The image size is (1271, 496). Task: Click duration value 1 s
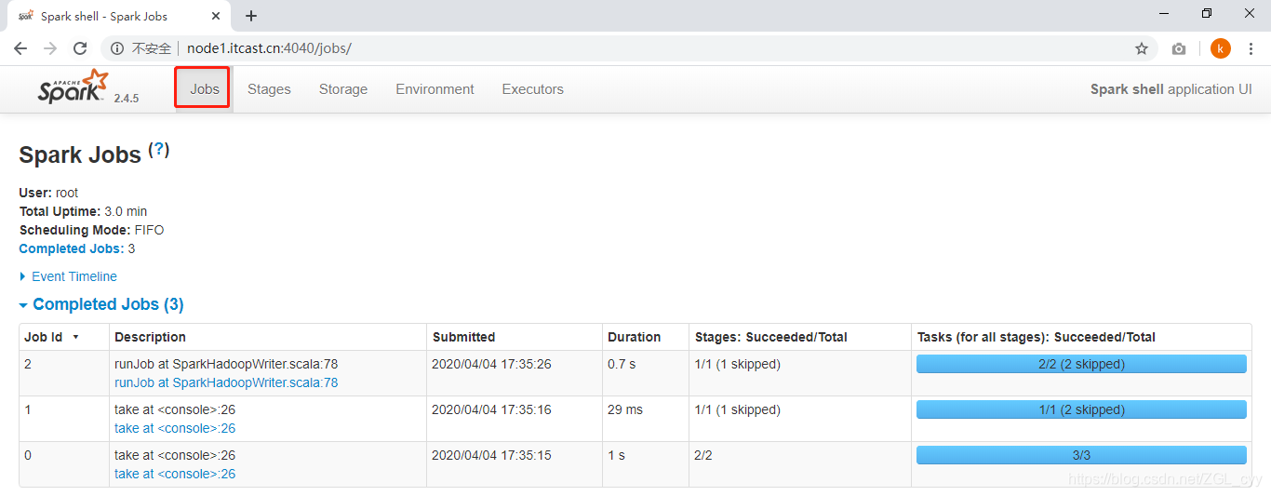616,455
